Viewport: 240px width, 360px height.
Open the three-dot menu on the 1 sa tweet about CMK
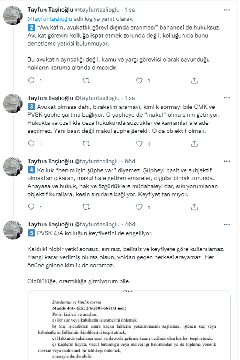coord(226,98)
